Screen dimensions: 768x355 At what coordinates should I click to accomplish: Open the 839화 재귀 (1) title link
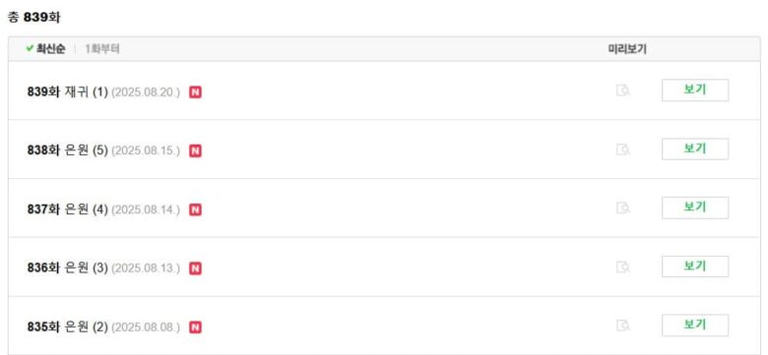coord(68,91)
